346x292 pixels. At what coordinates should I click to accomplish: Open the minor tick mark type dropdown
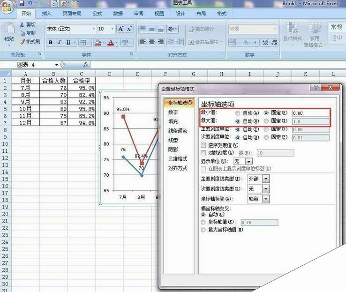[x=266, y=189]
